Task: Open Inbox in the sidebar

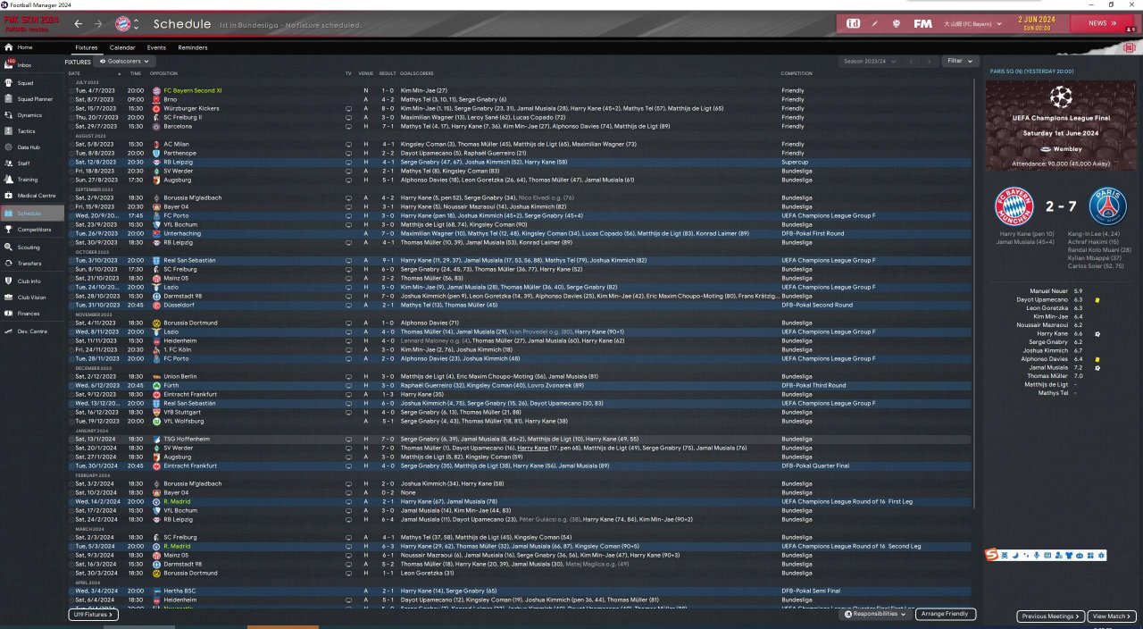Action: (32, 65)
